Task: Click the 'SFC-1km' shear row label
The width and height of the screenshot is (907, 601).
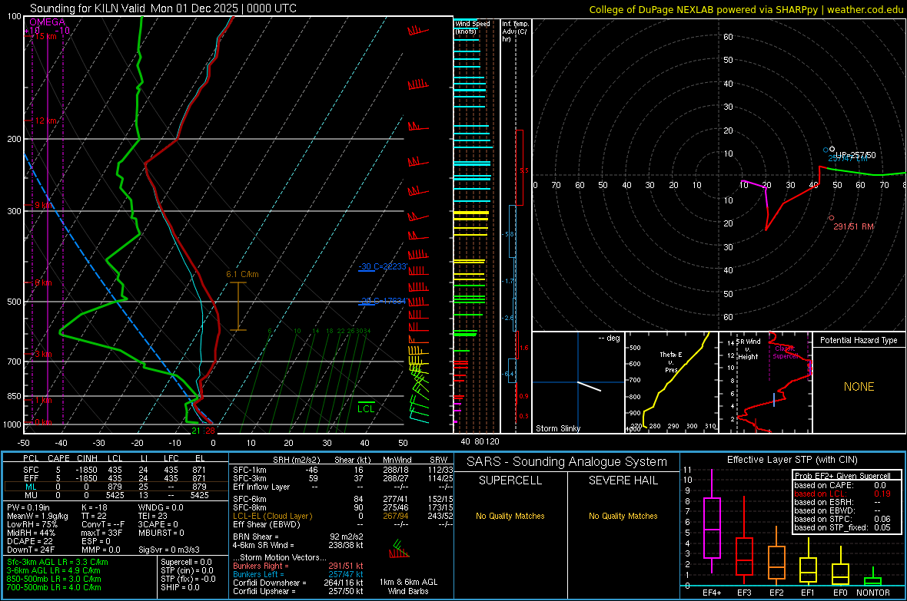Action: coord(251,470)
